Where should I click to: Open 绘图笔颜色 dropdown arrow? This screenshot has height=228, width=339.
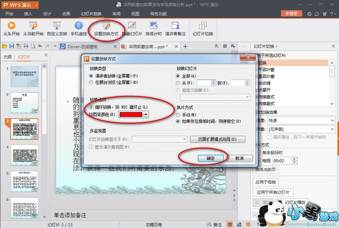[x=146, y=115]
